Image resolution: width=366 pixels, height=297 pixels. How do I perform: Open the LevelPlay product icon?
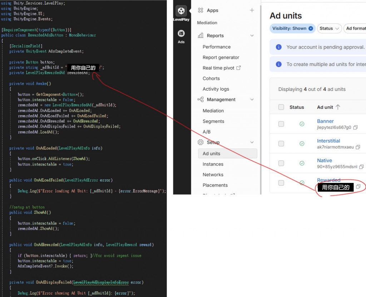click(181, 11)
